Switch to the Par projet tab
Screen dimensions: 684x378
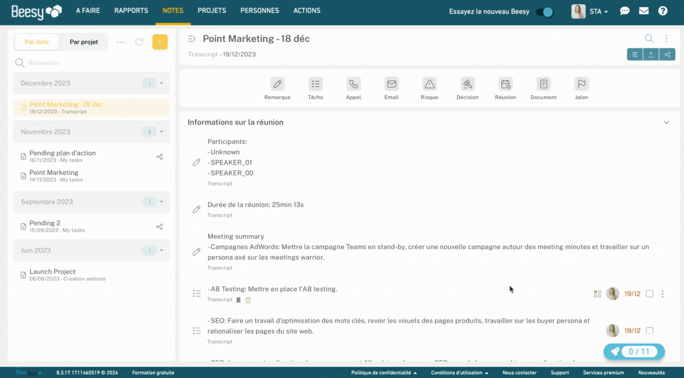pos(84,42)
